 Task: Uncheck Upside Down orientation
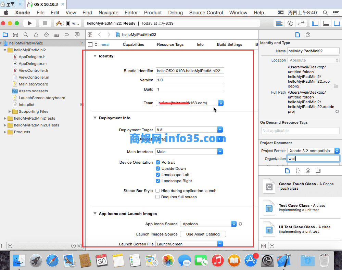pos(158,168)
